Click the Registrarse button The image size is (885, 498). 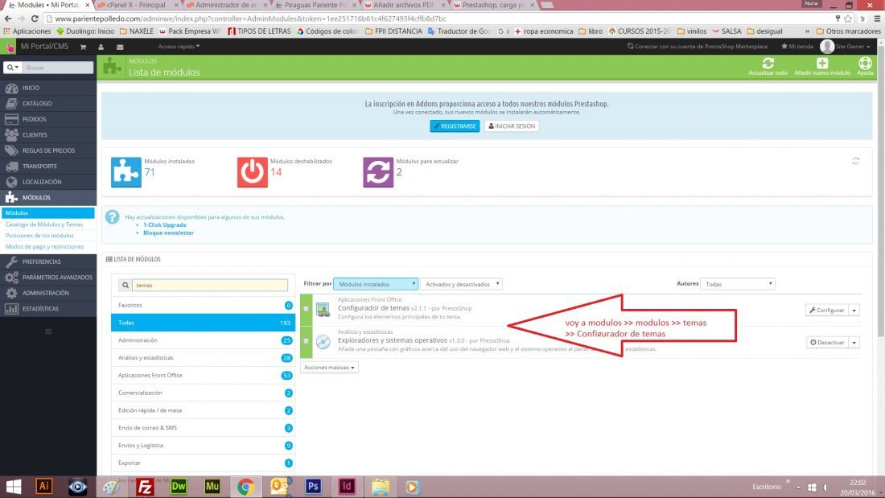pos(455,126)
